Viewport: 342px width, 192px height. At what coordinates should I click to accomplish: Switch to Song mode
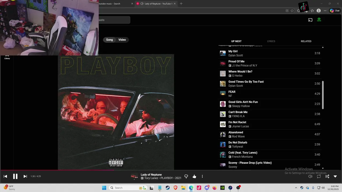pyautogui.click(x=110, y=40)
